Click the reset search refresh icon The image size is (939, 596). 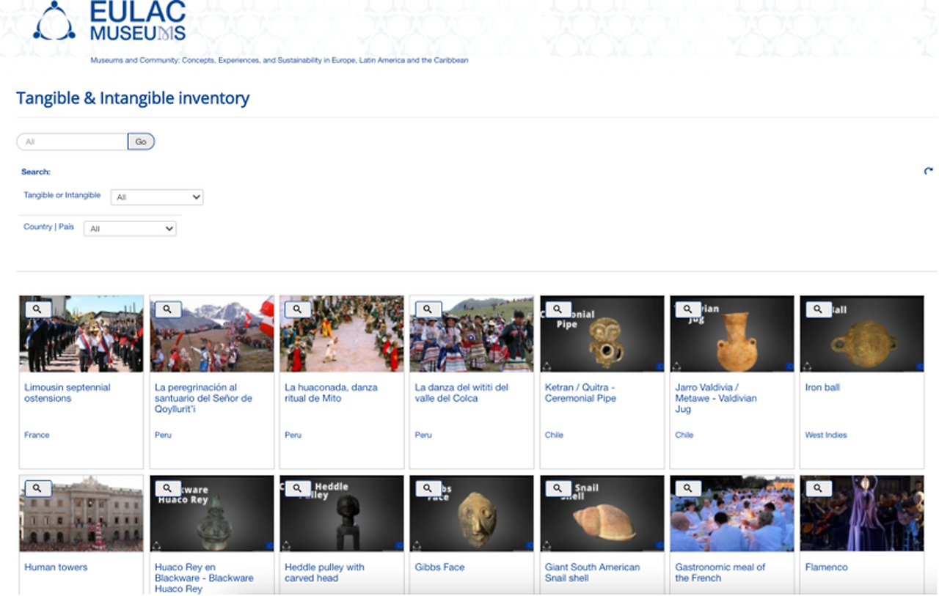(929, 172)
